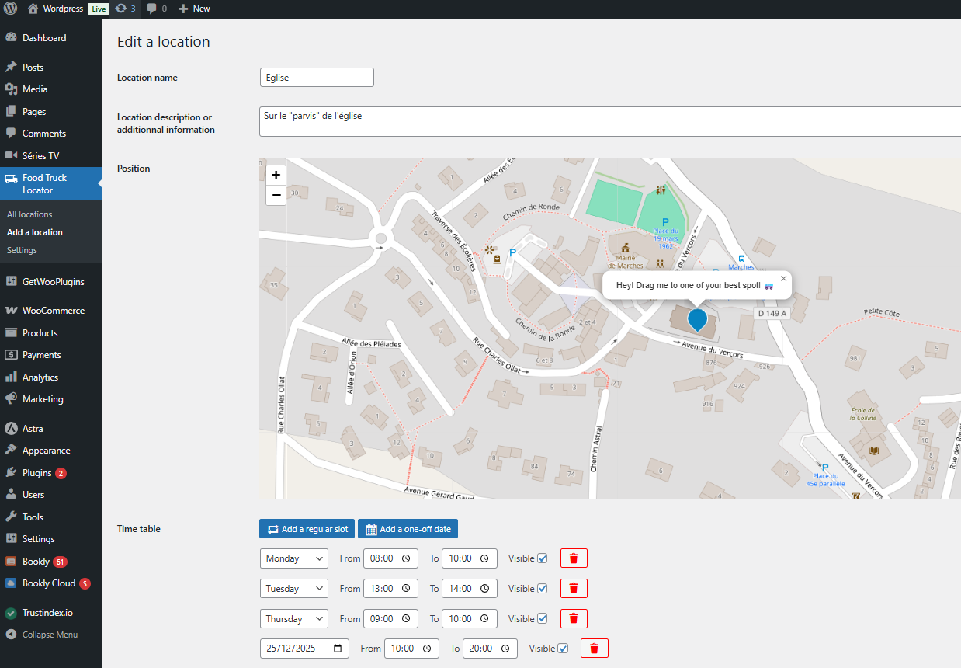Screen dimensions: 961x668
Task: Expand the Thursday day selector
Action: click(293, 618)
